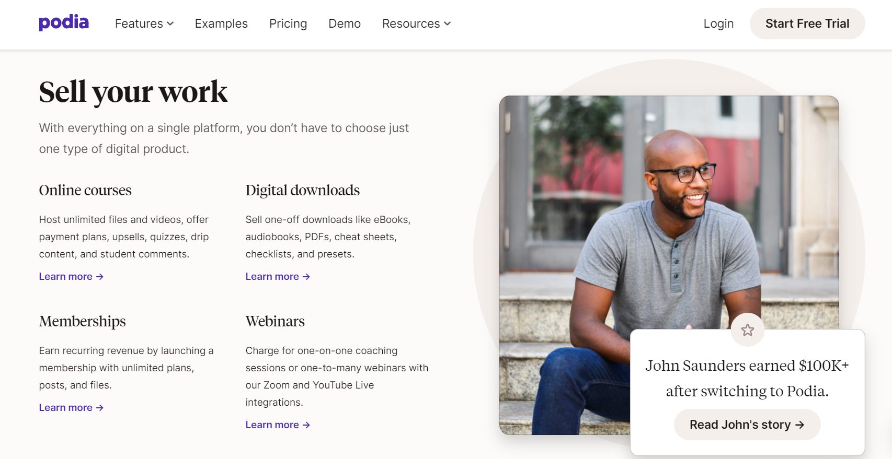Click the Start Free Trial button
This screenshot has width=892, height=459.
807,23
